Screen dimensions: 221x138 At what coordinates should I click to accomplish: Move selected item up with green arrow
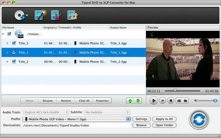130,101
